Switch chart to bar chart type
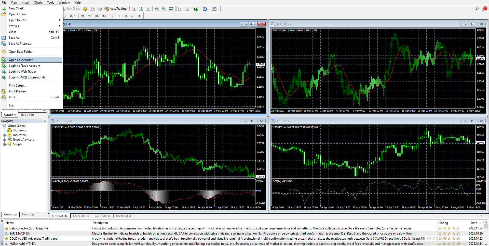The image size is (489, 246). coord(134,9)
